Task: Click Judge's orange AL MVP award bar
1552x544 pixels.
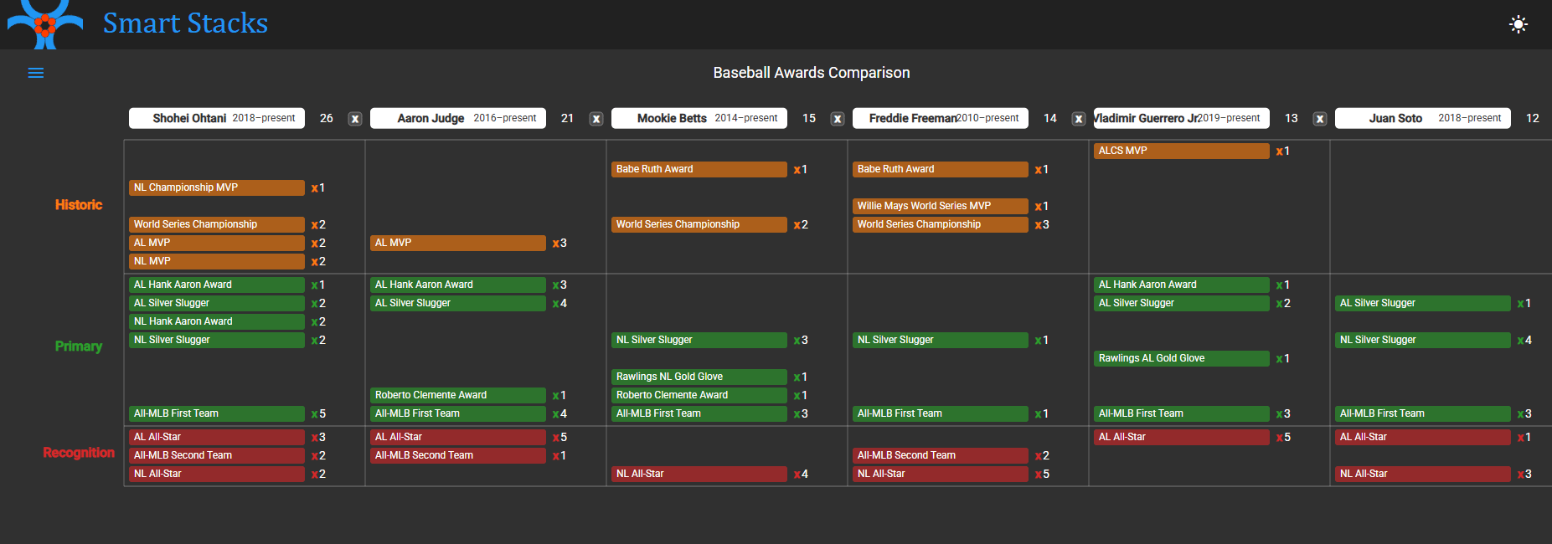Action: tap(458, 243)
